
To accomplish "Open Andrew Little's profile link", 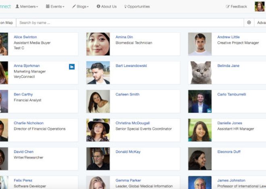I will point(229,37).
